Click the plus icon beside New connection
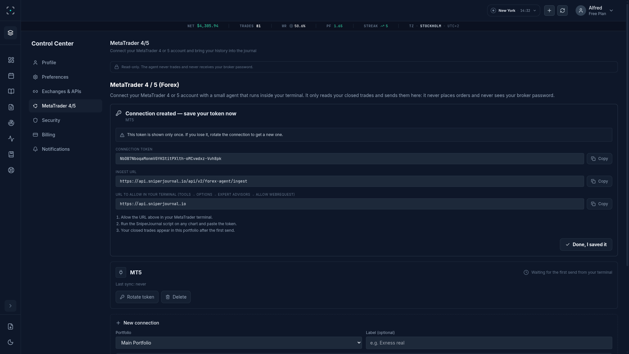 coord(118,323)
